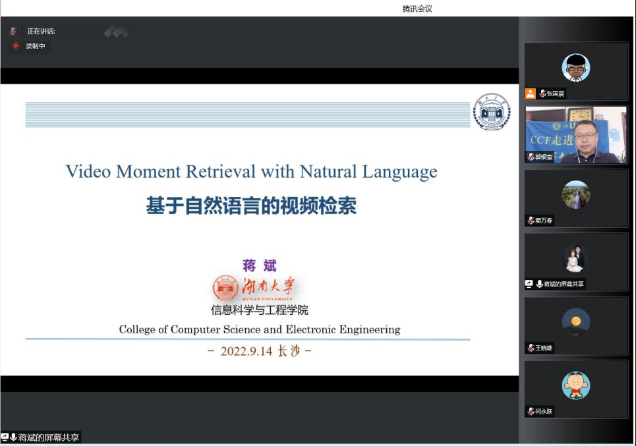Click the muted mic icon next to 窦万春
636x446 pixels.
pyautogui.click(x=531, y=221)
